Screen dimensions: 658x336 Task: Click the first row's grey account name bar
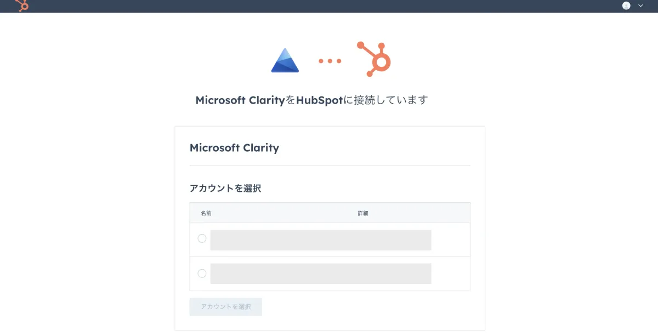click(321, 240)
